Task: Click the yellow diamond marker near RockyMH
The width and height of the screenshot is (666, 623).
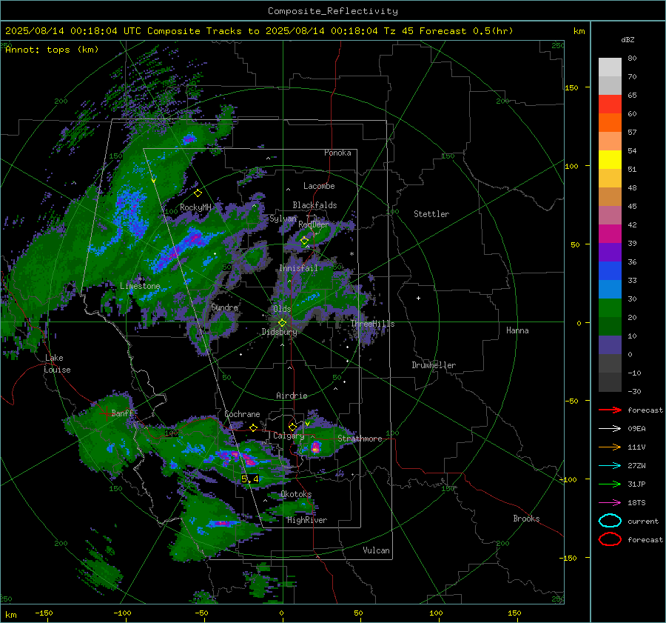Action: (198, 193)
